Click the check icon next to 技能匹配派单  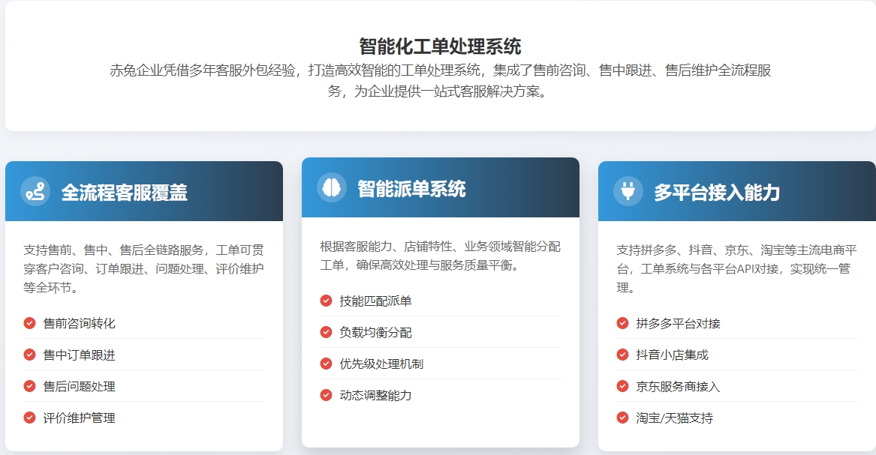[327, 301]
